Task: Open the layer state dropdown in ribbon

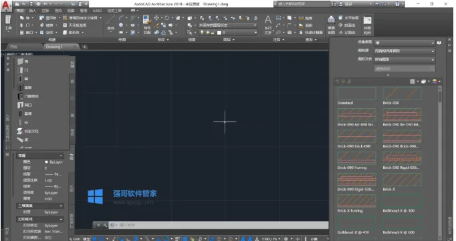Action: (228, 25)
